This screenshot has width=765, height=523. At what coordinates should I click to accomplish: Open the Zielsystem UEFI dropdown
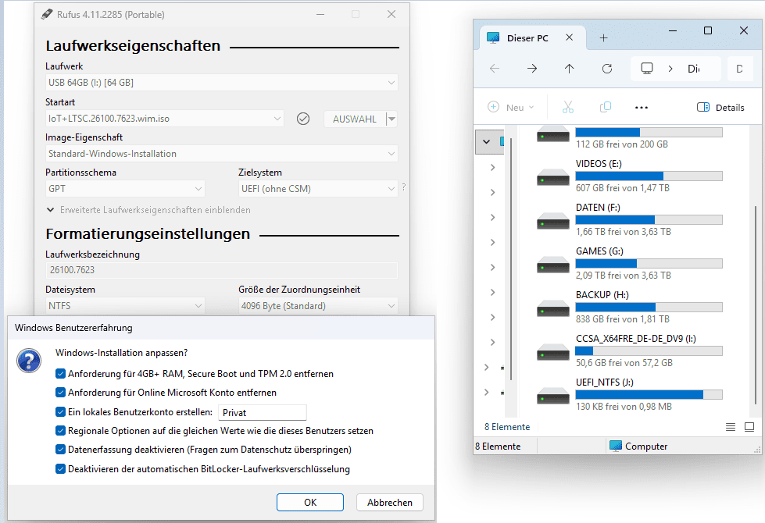(x=318, y=189)
